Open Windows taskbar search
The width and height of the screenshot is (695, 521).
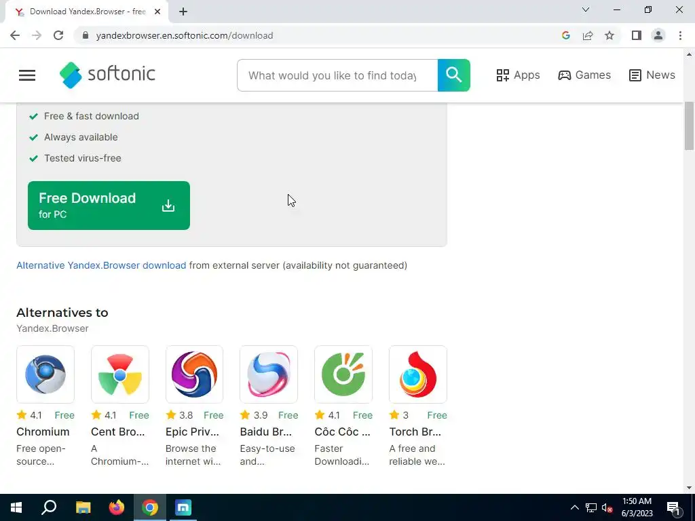[x=49, y=507]
